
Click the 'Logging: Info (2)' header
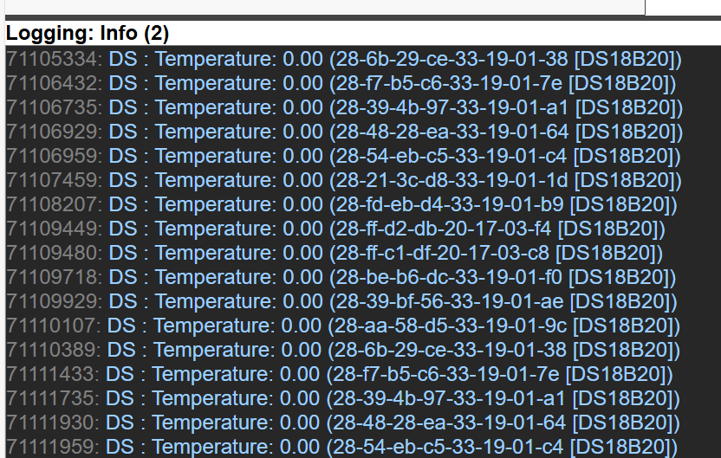click(x=88, y=34)
